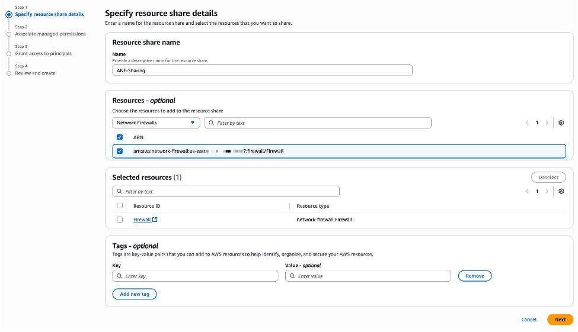This screenshot has height=332, width=578.
Task: Go to Associate managed permissions step
Action: 50,34
